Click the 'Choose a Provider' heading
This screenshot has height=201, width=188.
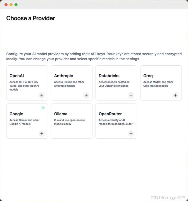pos(30,18)
